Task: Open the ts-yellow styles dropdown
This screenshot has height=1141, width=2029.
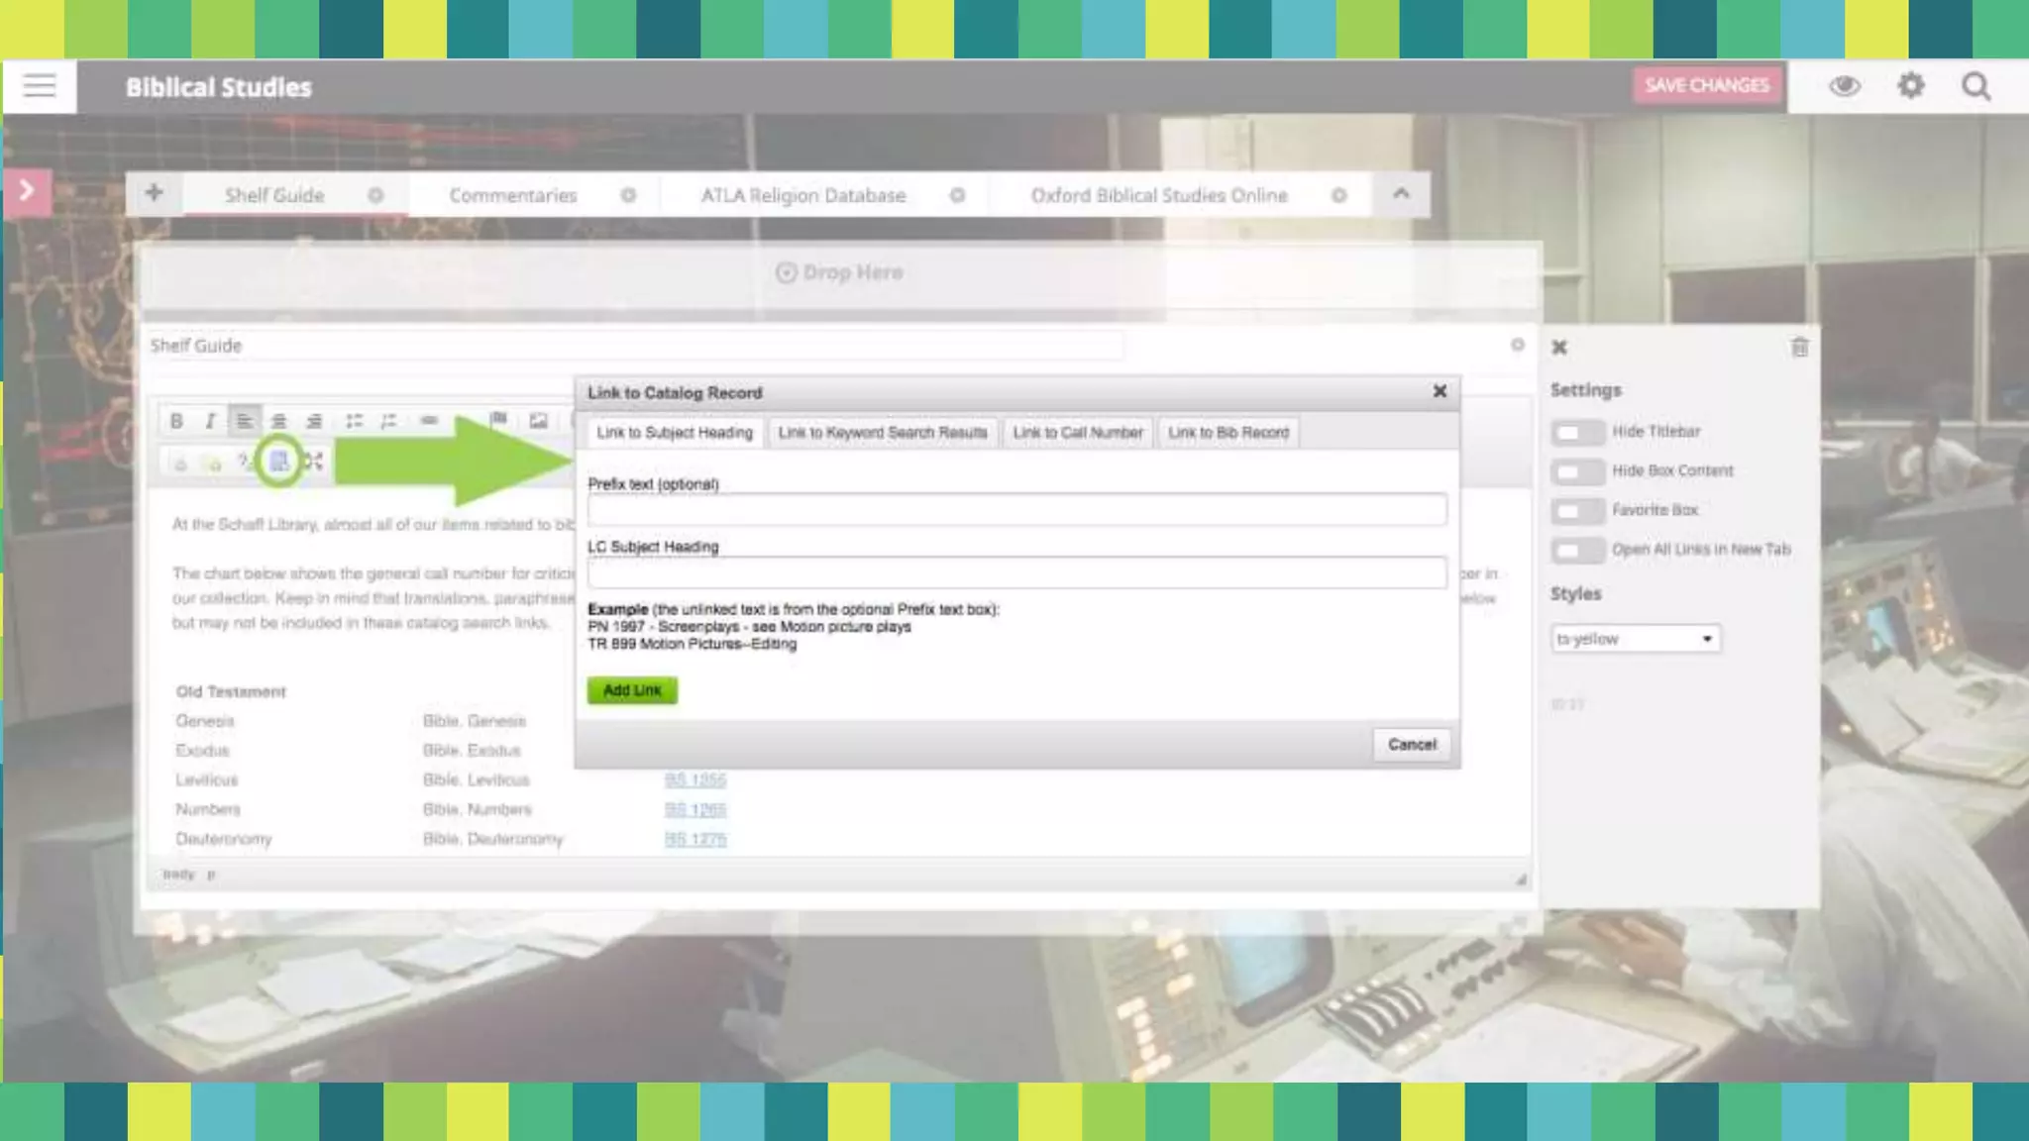Action: 1635,639
